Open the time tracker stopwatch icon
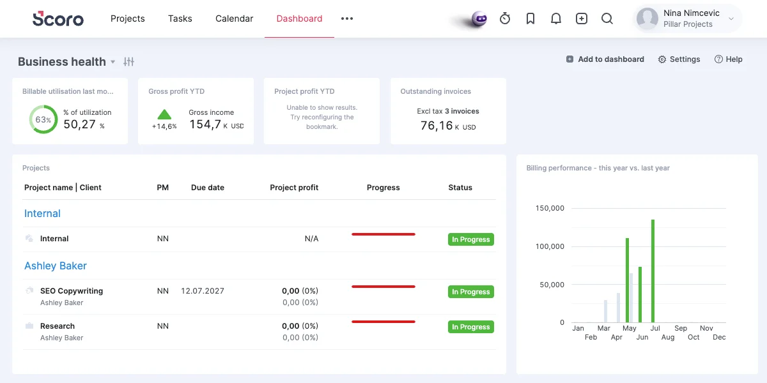 pos(505,19)
